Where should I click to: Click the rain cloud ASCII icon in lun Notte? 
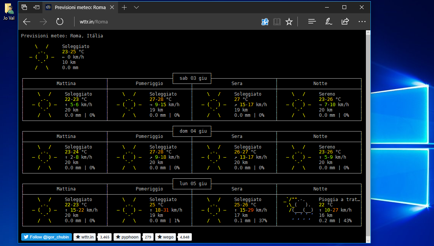299,209
